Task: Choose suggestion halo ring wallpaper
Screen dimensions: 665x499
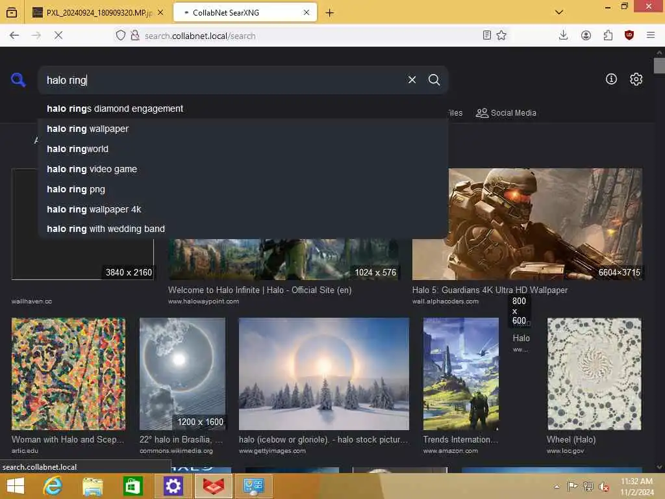Action: click(243, 129)
